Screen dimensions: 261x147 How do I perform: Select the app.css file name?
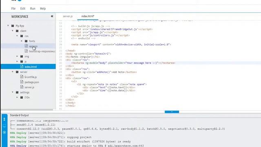pyautogui.click(x=33, y=46)
